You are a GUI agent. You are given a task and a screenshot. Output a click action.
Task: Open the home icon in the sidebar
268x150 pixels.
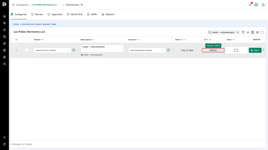(x=4, y=16)
